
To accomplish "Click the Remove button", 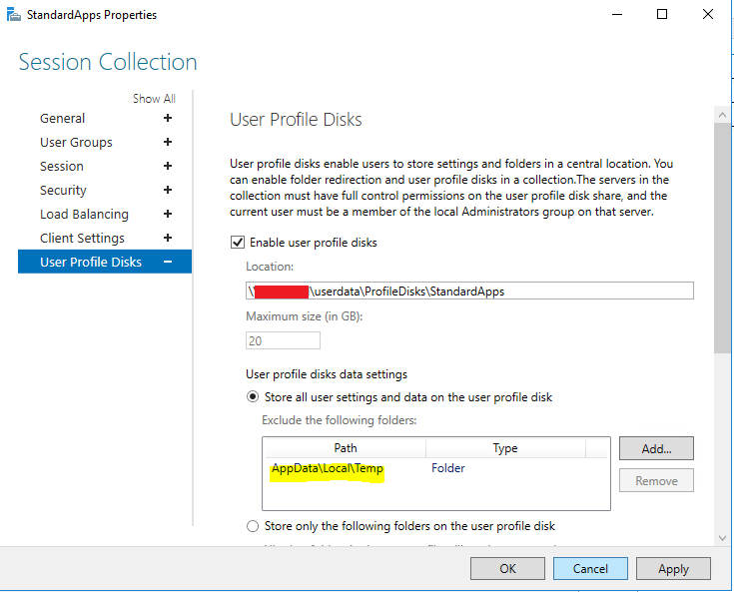I will coord(656,480).
